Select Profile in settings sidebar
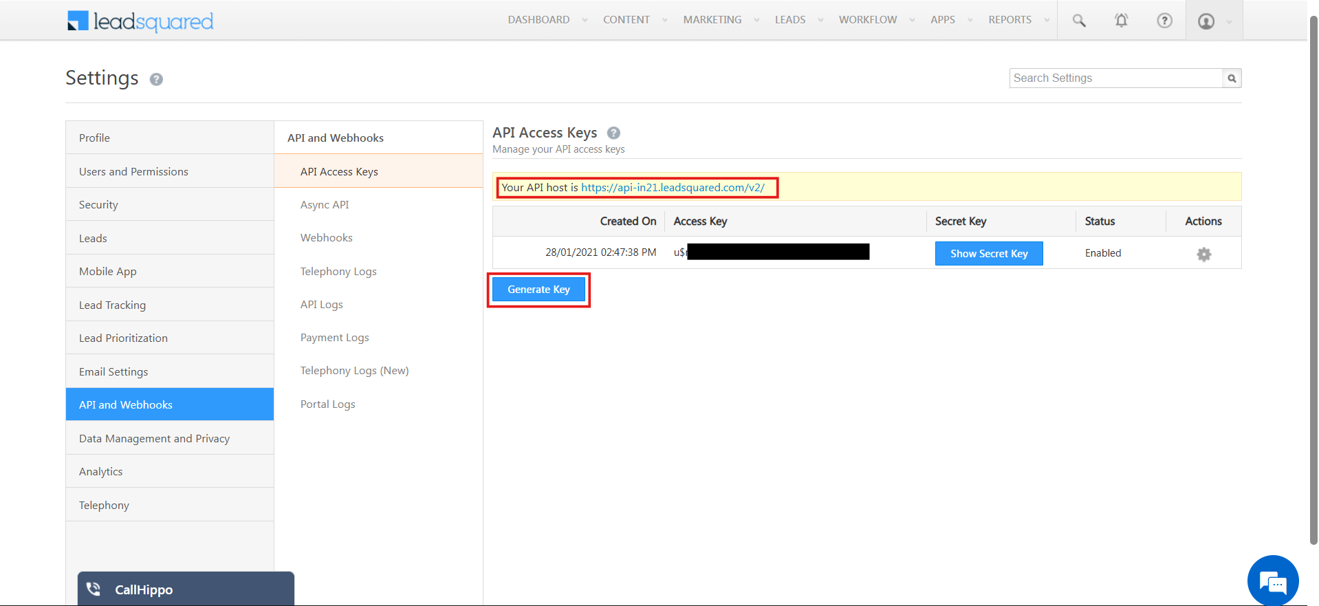Image resolution: width=1319 pixels, height=606 pixels. click(170, 138)
